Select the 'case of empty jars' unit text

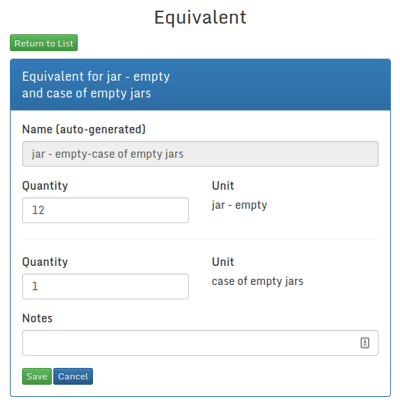pos(258,281)
